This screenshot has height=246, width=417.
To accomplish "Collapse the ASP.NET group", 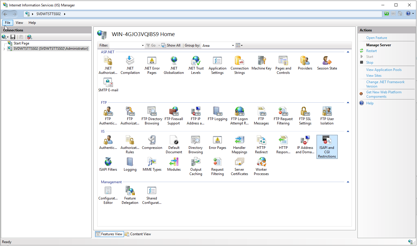I will [x=348, y=52].
